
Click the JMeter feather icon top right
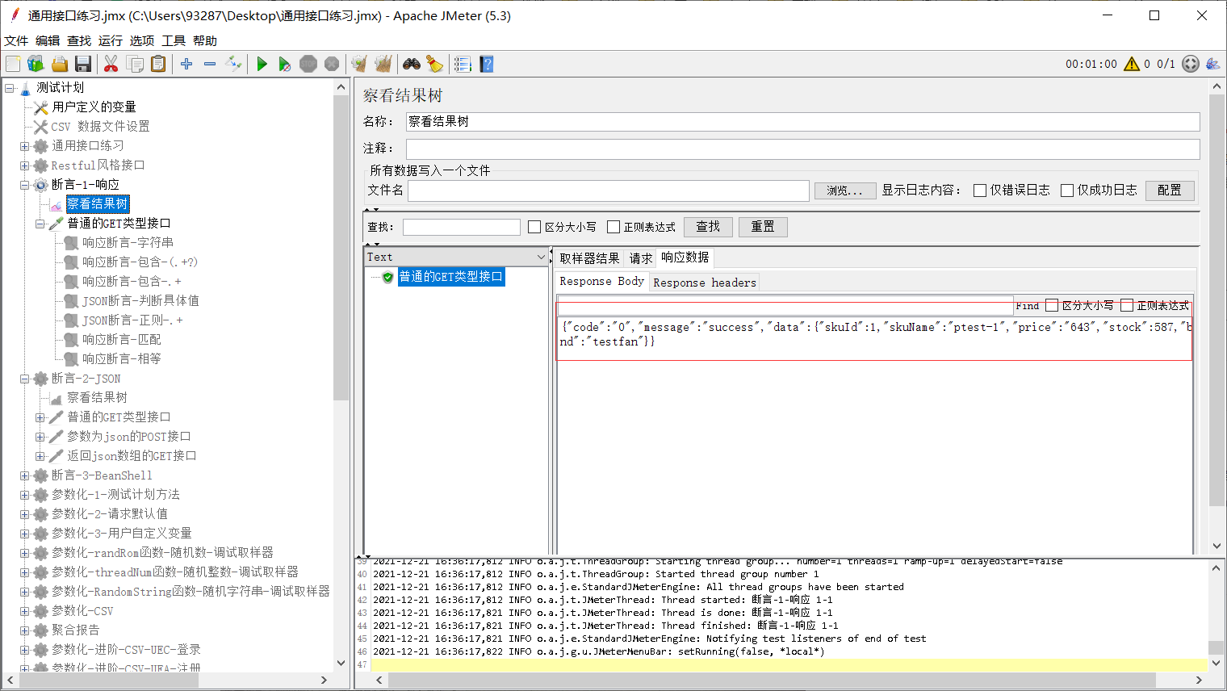click(x=1212, y=64)
